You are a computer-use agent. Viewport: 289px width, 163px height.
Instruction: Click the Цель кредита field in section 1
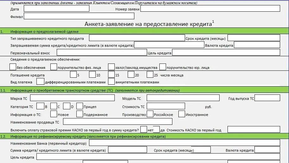click(226, 52)
